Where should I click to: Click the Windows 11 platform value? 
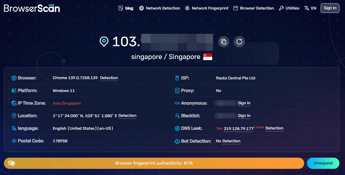coord(63,91)
